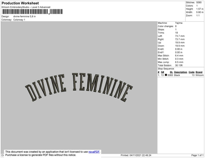Click the Page 1 of 1 footer text

click(195, 155)
